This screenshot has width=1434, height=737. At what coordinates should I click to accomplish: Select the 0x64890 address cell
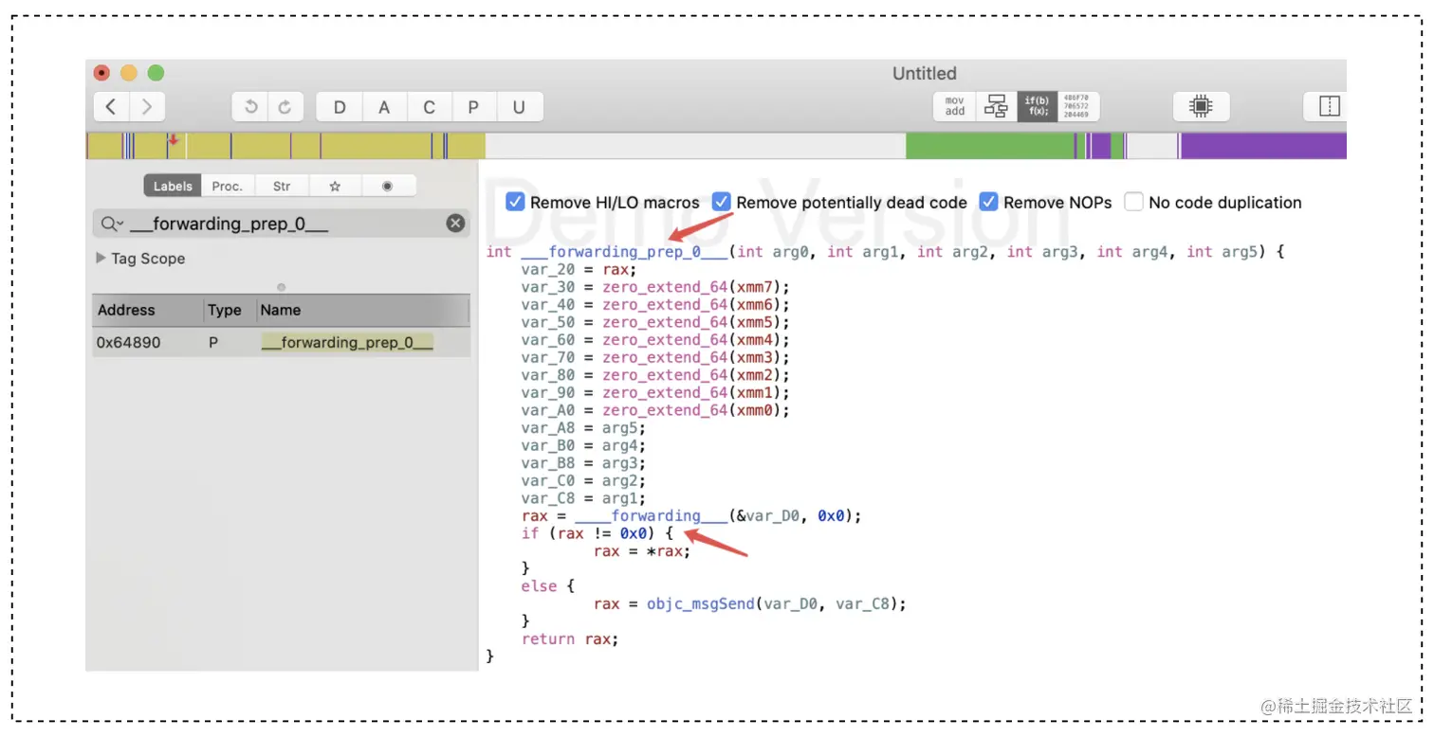pos(128,342)
